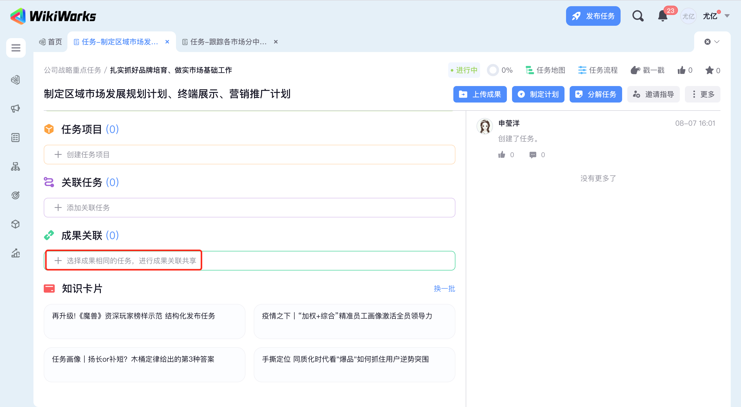The height and width of the screenshot is (407, 741).
Task: Open the org chart sidebar icon
Action: pos(15,166)
